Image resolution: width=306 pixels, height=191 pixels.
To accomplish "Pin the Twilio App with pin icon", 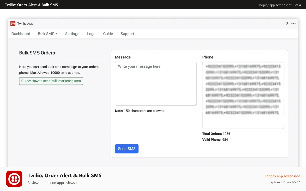I will tap(287, 24).
